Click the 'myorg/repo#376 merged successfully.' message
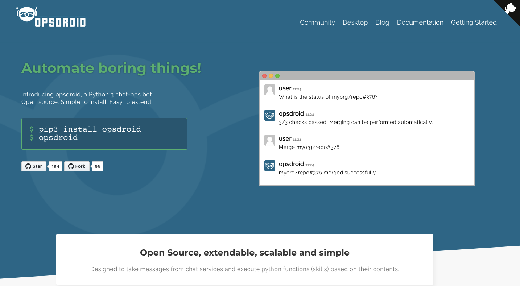The height and width of the screenshot is (286, 520). point(328,173)
